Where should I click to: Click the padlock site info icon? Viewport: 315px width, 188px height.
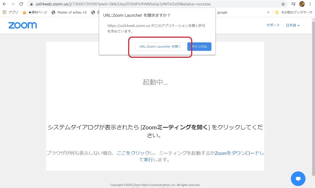31,4
